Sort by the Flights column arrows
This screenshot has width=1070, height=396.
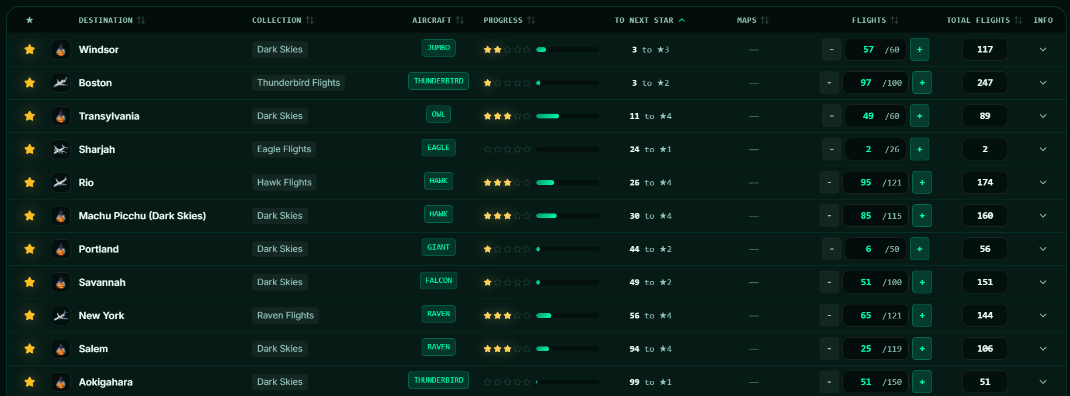point(894,20)
